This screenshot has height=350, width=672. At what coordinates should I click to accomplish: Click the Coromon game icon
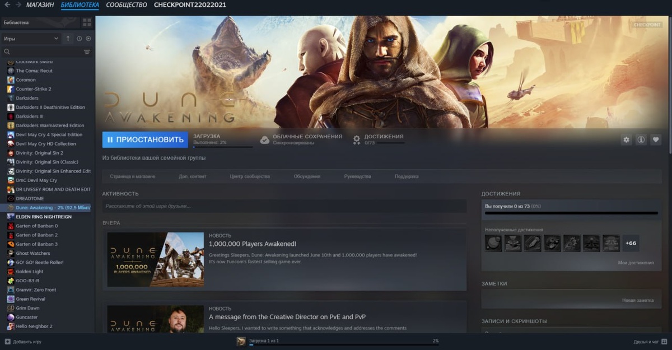point(11,80)
